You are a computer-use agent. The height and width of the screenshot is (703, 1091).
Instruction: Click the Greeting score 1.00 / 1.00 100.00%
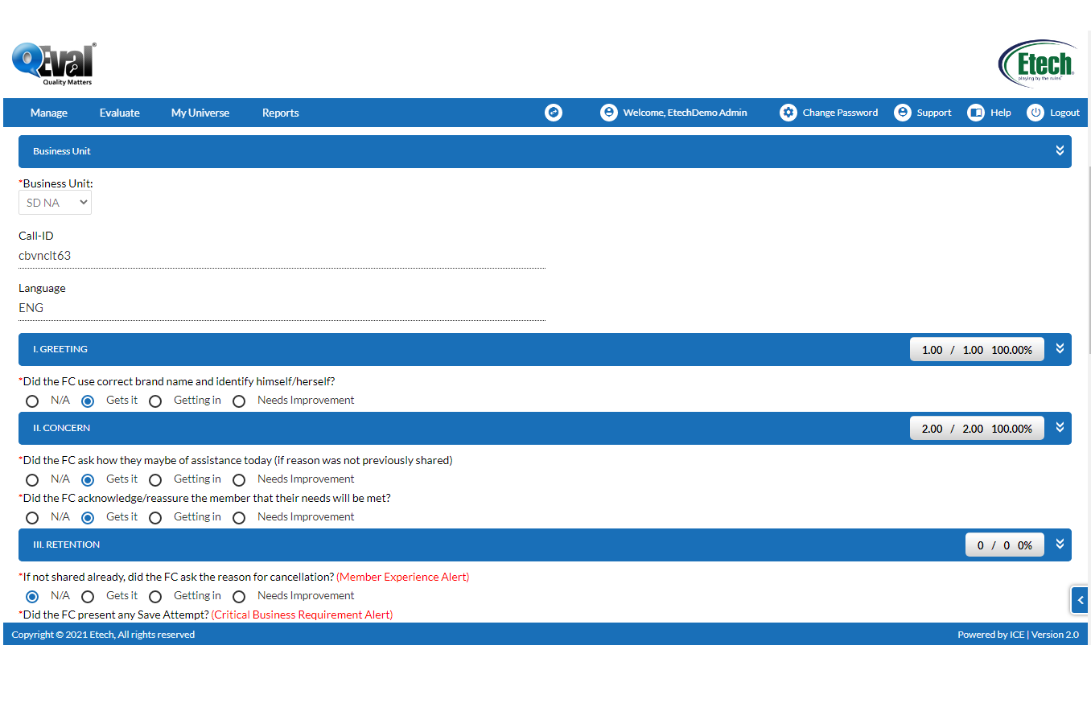[x=977, y=349]
